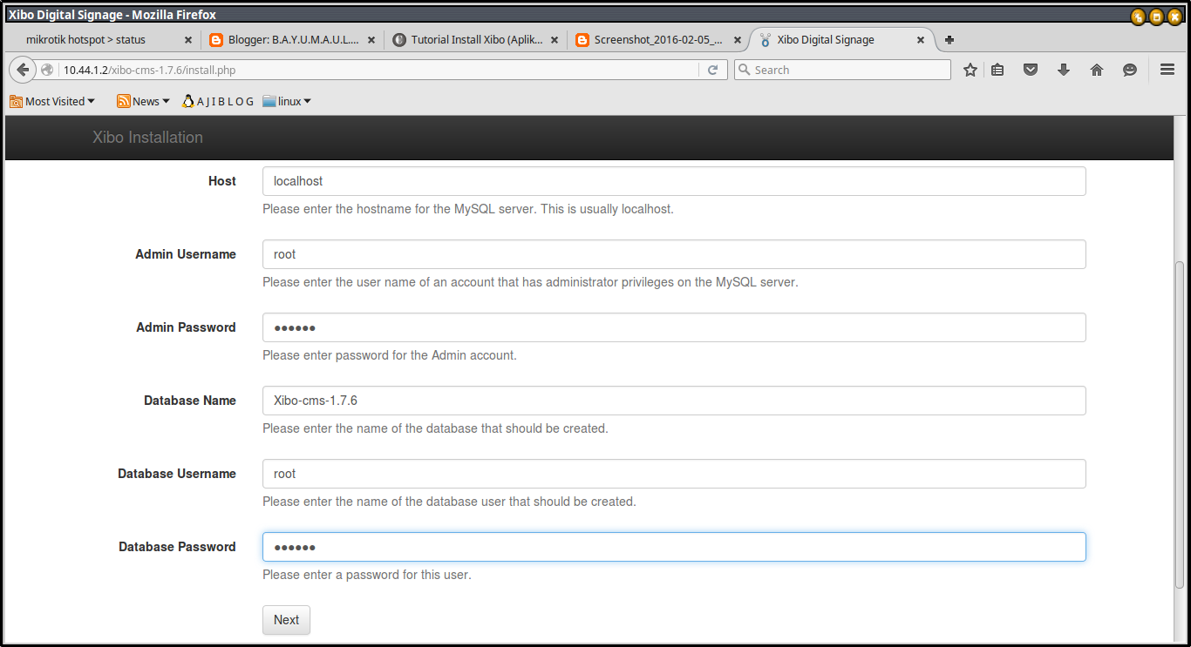Click the Pocket save icon

pyautogui.click(x=1031, y=70)
